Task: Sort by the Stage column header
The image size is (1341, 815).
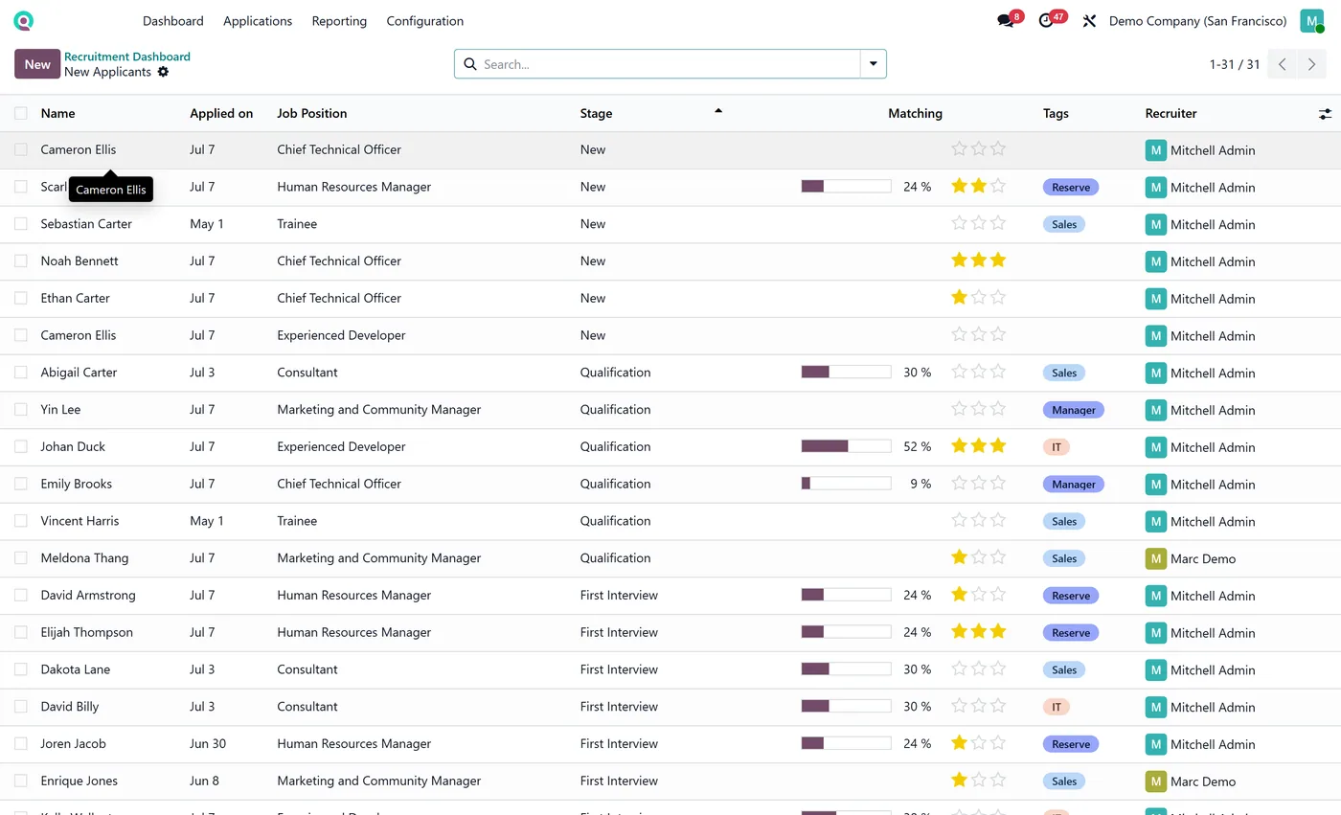Action: (x=596, y=113)
